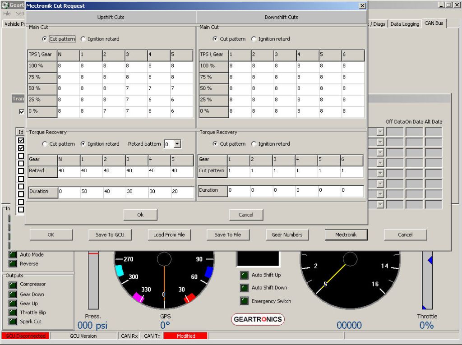This screenshot has height=345, width=462.
Task: Click the Compressor output indicator
Action: 13,285
